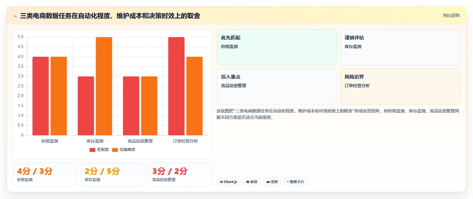Click the 3分 / 2分 score value
Image resolution: width=473 pixels, height=199 pixels.
(x=170, y=171)
